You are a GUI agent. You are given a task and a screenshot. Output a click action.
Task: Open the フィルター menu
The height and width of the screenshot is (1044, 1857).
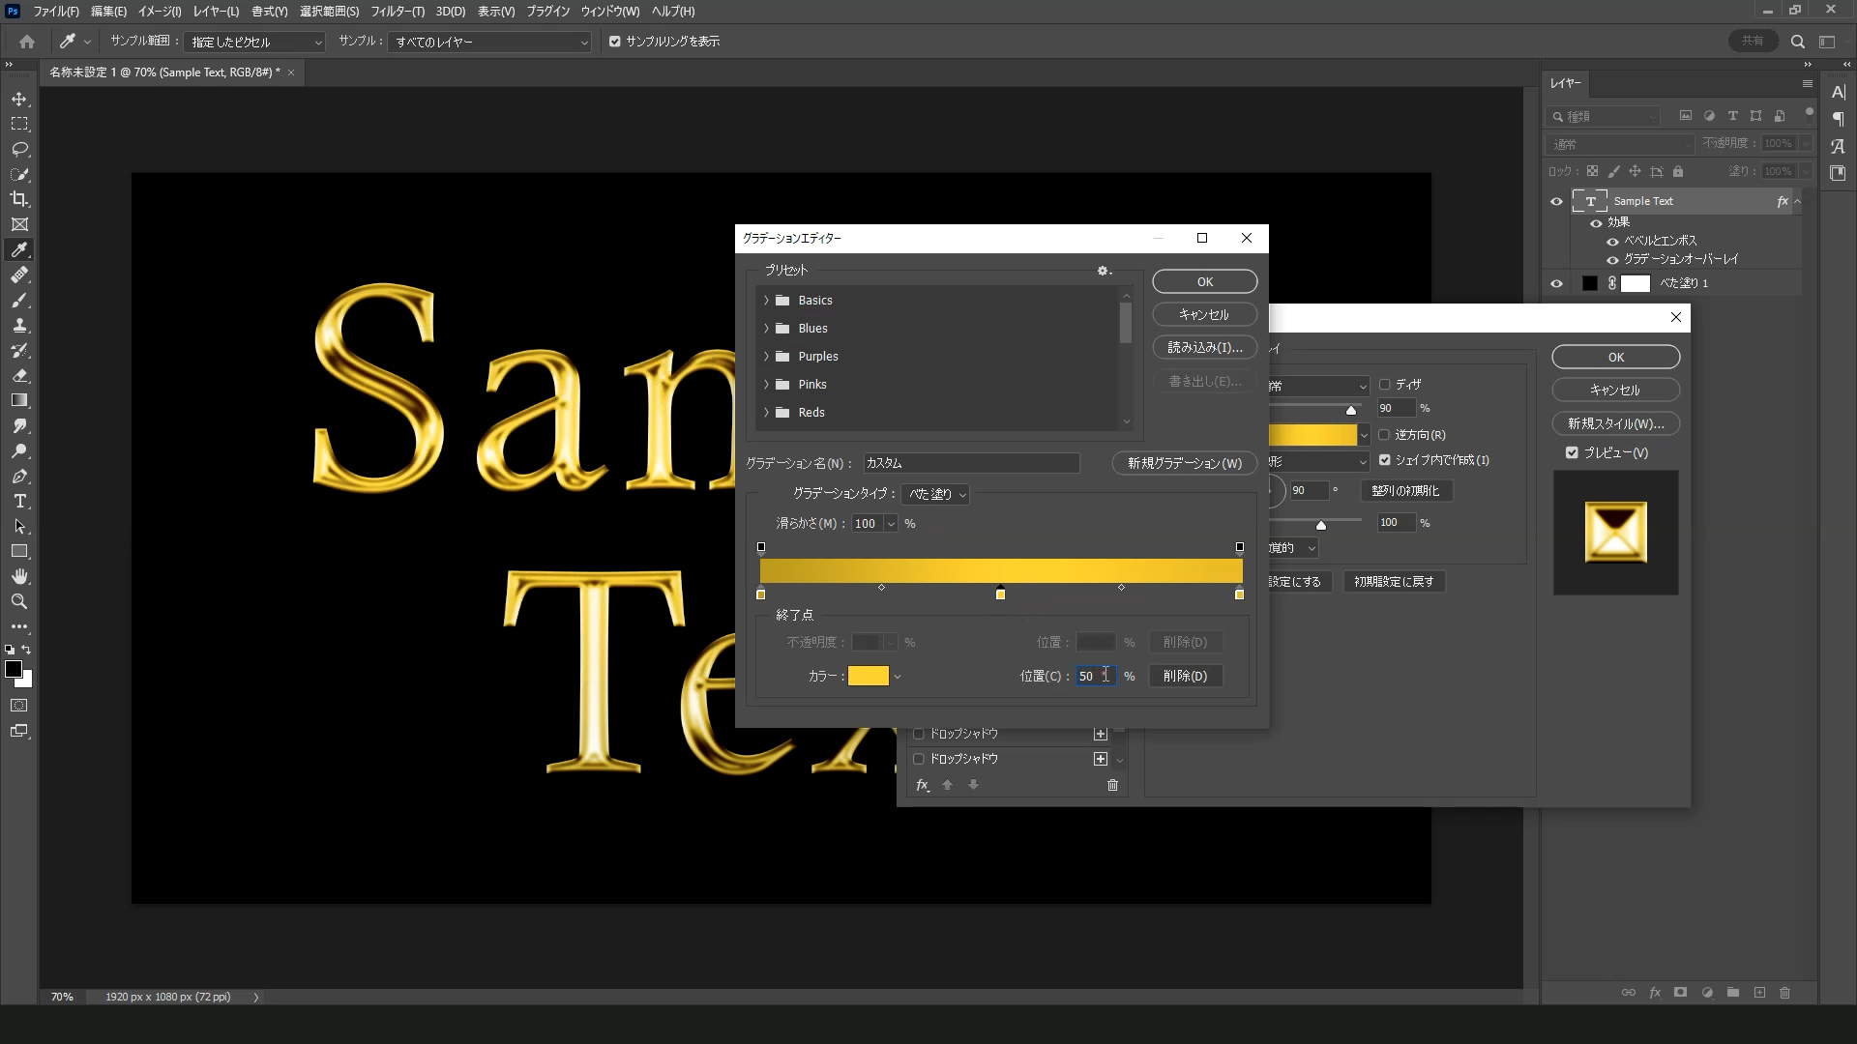click(x=397, y=12)
